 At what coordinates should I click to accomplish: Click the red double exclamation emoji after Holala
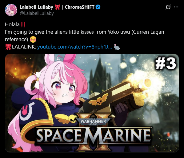[23, 24]
